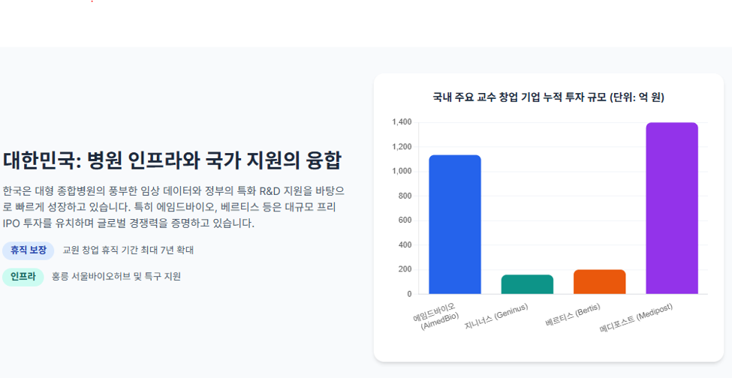This screenshot has width=732, height=378.
Task: Click the chart title about 누적 투자 규모
Action: point(549,97)
